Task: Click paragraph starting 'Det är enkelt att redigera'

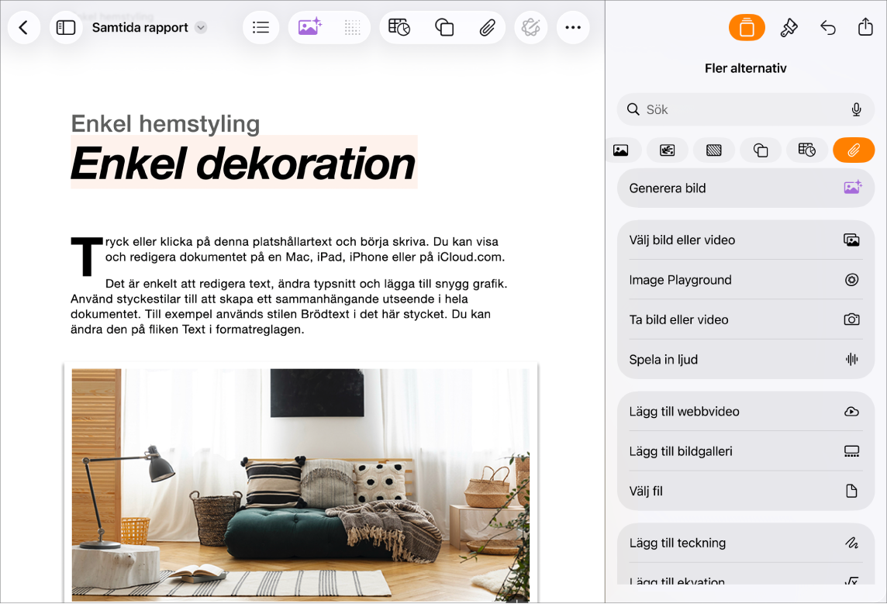Action: [289, 306]
